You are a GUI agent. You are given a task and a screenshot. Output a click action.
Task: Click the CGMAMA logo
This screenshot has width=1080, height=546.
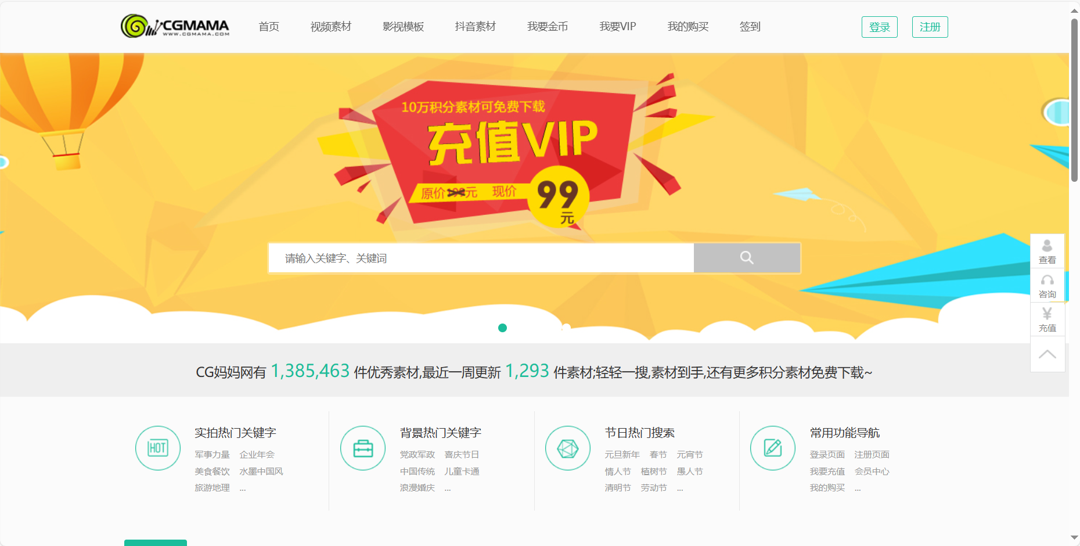coord(175,26)
